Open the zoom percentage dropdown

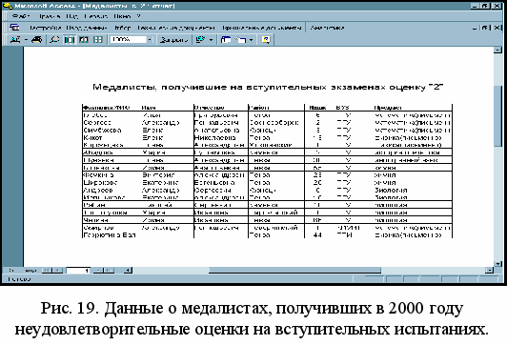point(150,40)
